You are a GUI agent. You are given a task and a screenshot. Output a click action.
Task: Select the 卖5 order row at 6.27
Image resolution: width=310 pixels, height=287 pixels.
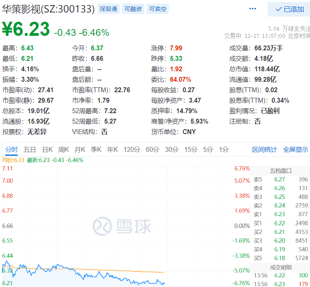coord(281,180)
